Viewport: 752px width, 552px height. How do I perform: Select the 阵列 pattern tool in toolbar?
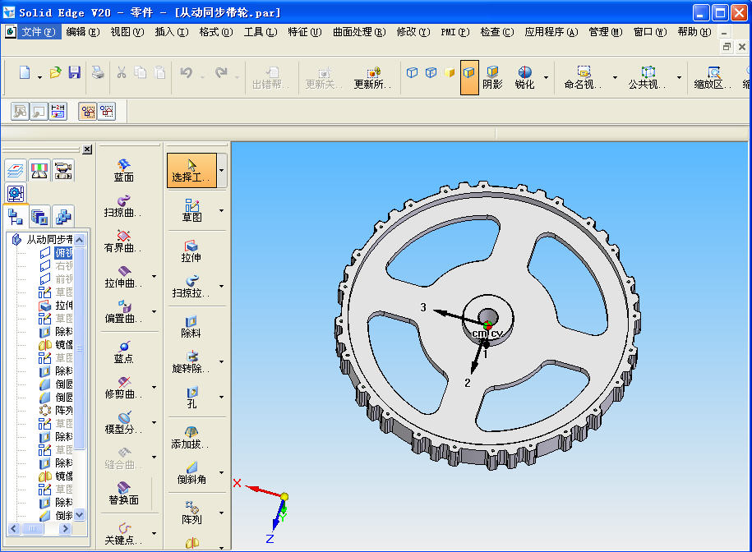191,513
